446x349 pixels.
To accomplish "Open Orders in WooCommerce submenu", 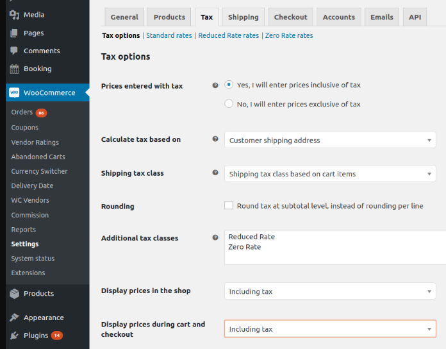I will [x=22, y=112].
